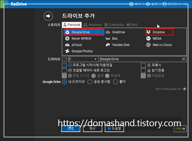Viewport: 192px width, 141px height.
Task: Select 폴더 radio button
Action: [x=115, y=82]
